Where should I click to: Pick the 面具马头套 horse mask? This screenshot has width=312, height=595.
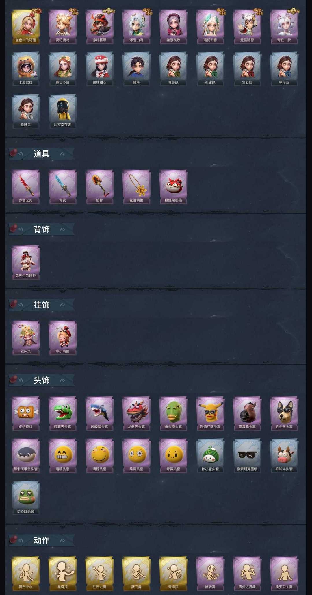[x=248, y=414]
